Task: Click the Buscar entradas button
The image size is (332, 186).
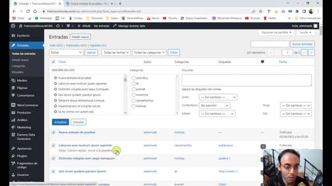Action: (302, 44)
